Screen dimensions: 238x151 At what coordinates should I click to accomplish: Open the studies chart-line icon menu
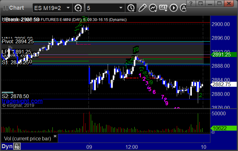(153, 8)
